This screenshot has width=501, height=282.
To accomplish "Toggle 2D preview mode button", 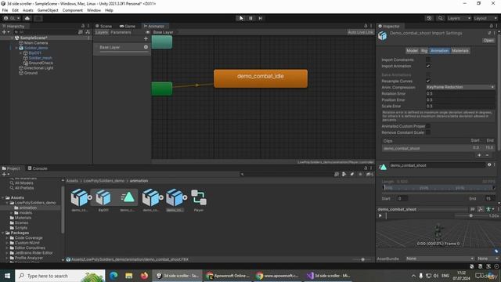I will click(472, 209).
